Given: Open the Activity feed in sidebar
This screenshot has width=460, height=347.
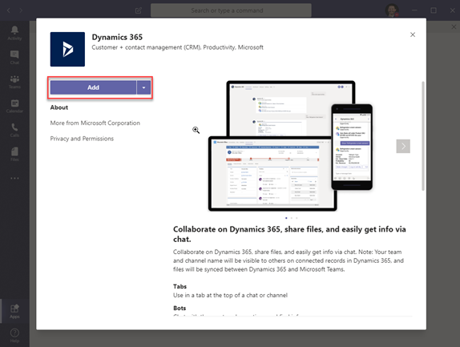Looking at the screenshot, I should (14, 33).
